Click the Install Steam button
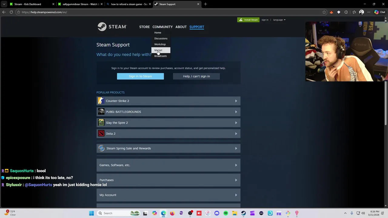The height and width of the screenshot is (218, 388). pos(248,20)
